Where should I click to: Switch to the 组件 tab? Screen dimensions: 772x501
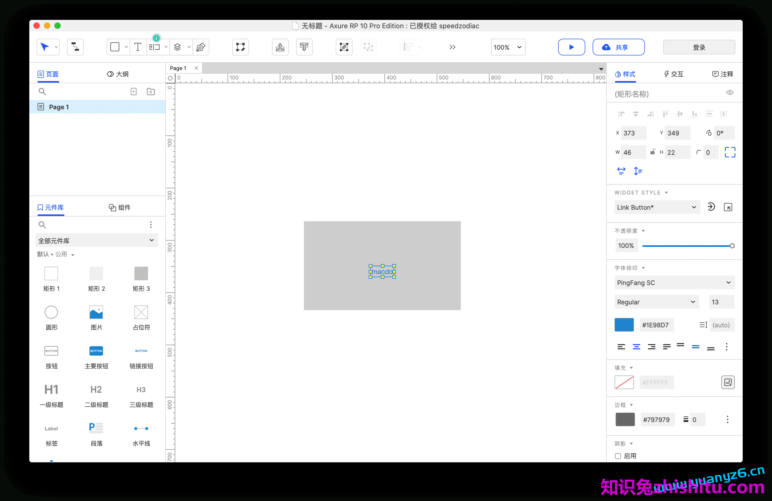tap(120, 208)
